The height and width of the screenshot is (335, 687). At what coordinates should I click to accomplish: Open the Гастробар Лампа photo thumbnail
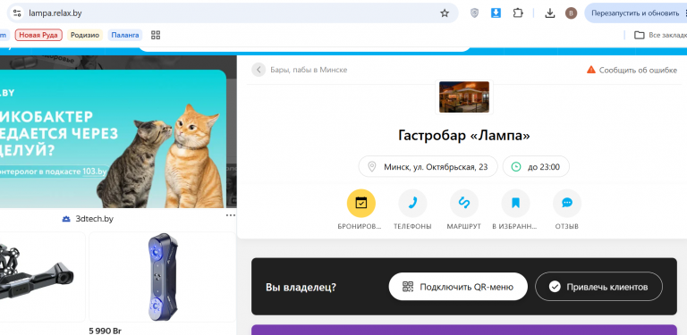pos(464,97)
